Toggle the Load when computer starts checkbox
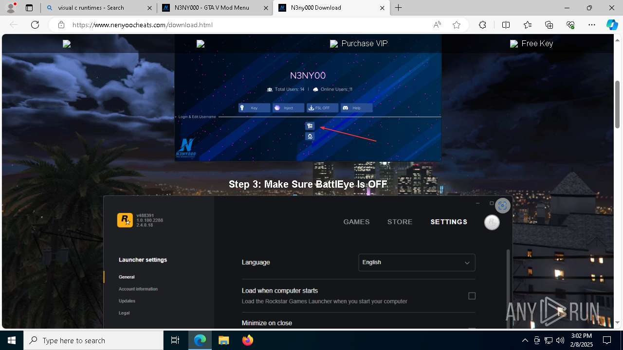Screen dimensions: 623x350 [x=472, y=296]
